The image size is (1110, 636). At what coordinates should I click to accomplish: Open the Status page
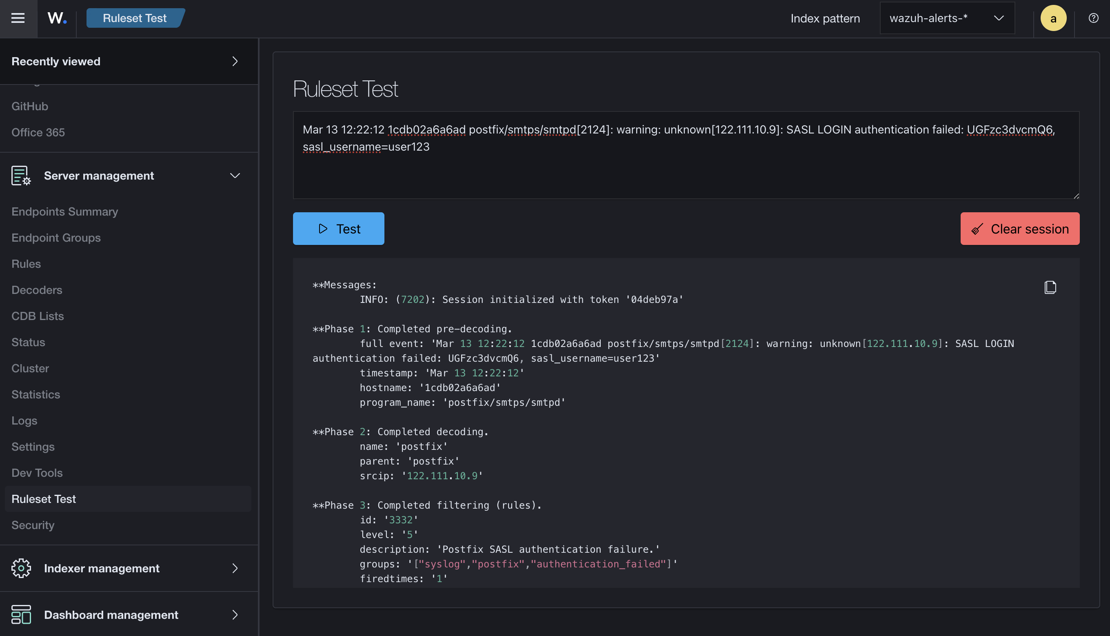point(29,342)
